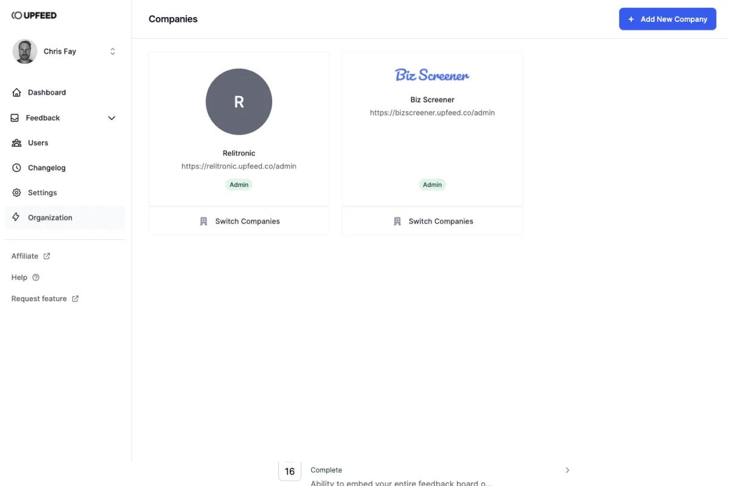Click the Organization lightning icon
Viewport: 729px width, 486px height.
pos(16,217)
